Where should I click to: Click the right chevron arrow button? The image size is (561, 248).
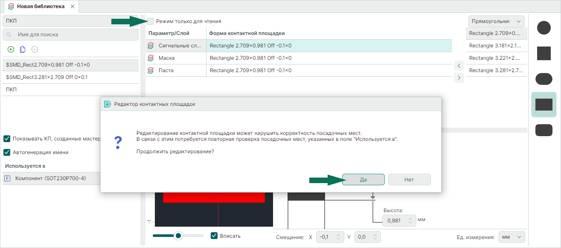459,78
